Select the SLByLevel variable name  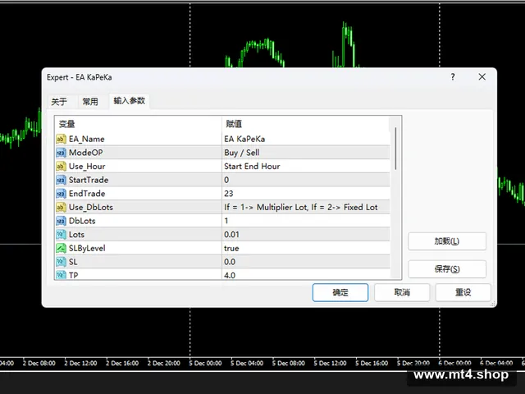[87, 248]
